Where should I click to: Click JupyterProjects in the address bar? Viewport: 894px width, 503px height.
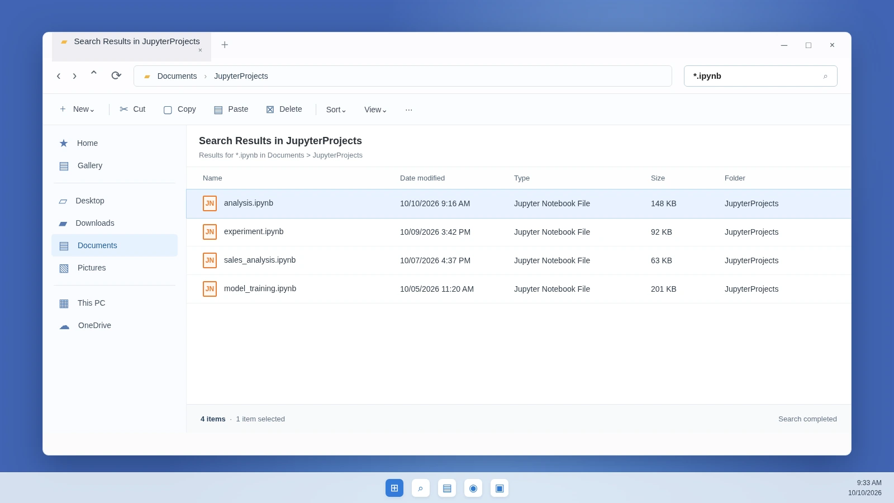(241, 76)
